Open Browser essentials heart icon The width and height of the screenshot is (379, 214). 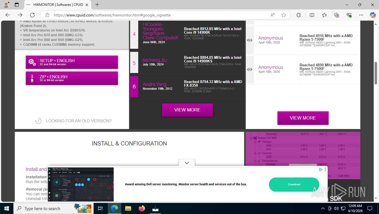(x=349, y=15)
